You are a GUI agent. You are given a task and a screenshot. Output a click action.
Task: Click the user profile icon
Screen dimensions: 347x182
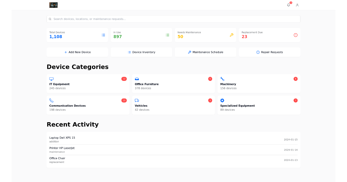(x=297, y=5)
